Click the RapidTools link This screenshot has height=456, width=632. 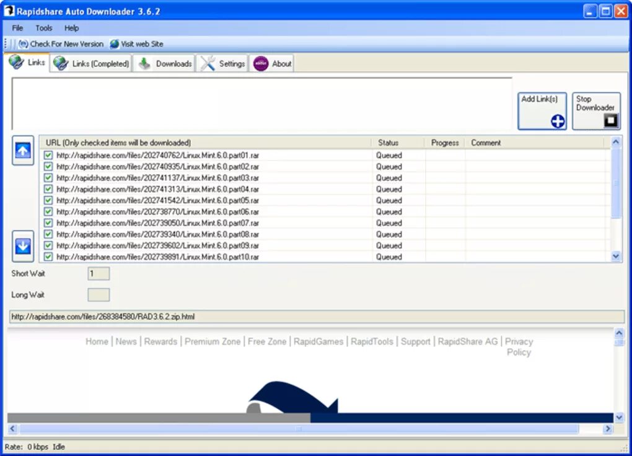tap(372, 341)
